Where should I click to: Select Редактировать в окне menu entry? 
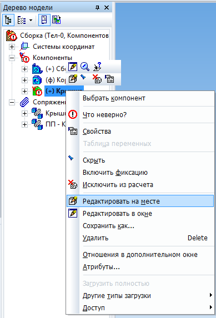tap(140, 214)
